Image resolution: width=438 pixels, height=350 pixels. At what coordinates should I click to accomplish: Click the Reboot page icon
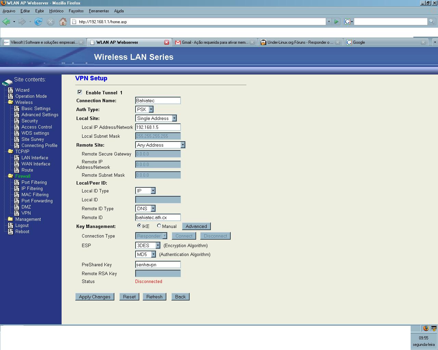click(x=11, y=231)
